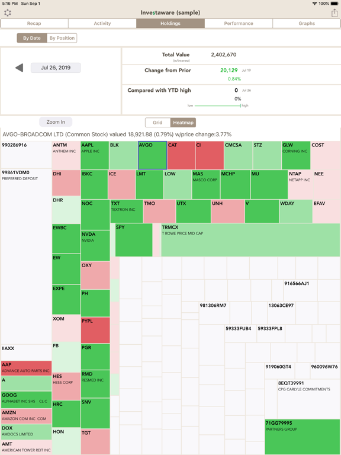Tap the CI red tile

click(x=210, y=155)
